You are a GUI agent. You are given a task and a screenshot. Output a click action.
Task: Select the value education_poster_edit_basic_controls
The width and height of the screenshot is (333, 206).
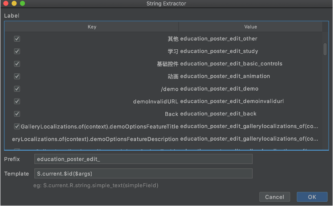pos(231,64)
